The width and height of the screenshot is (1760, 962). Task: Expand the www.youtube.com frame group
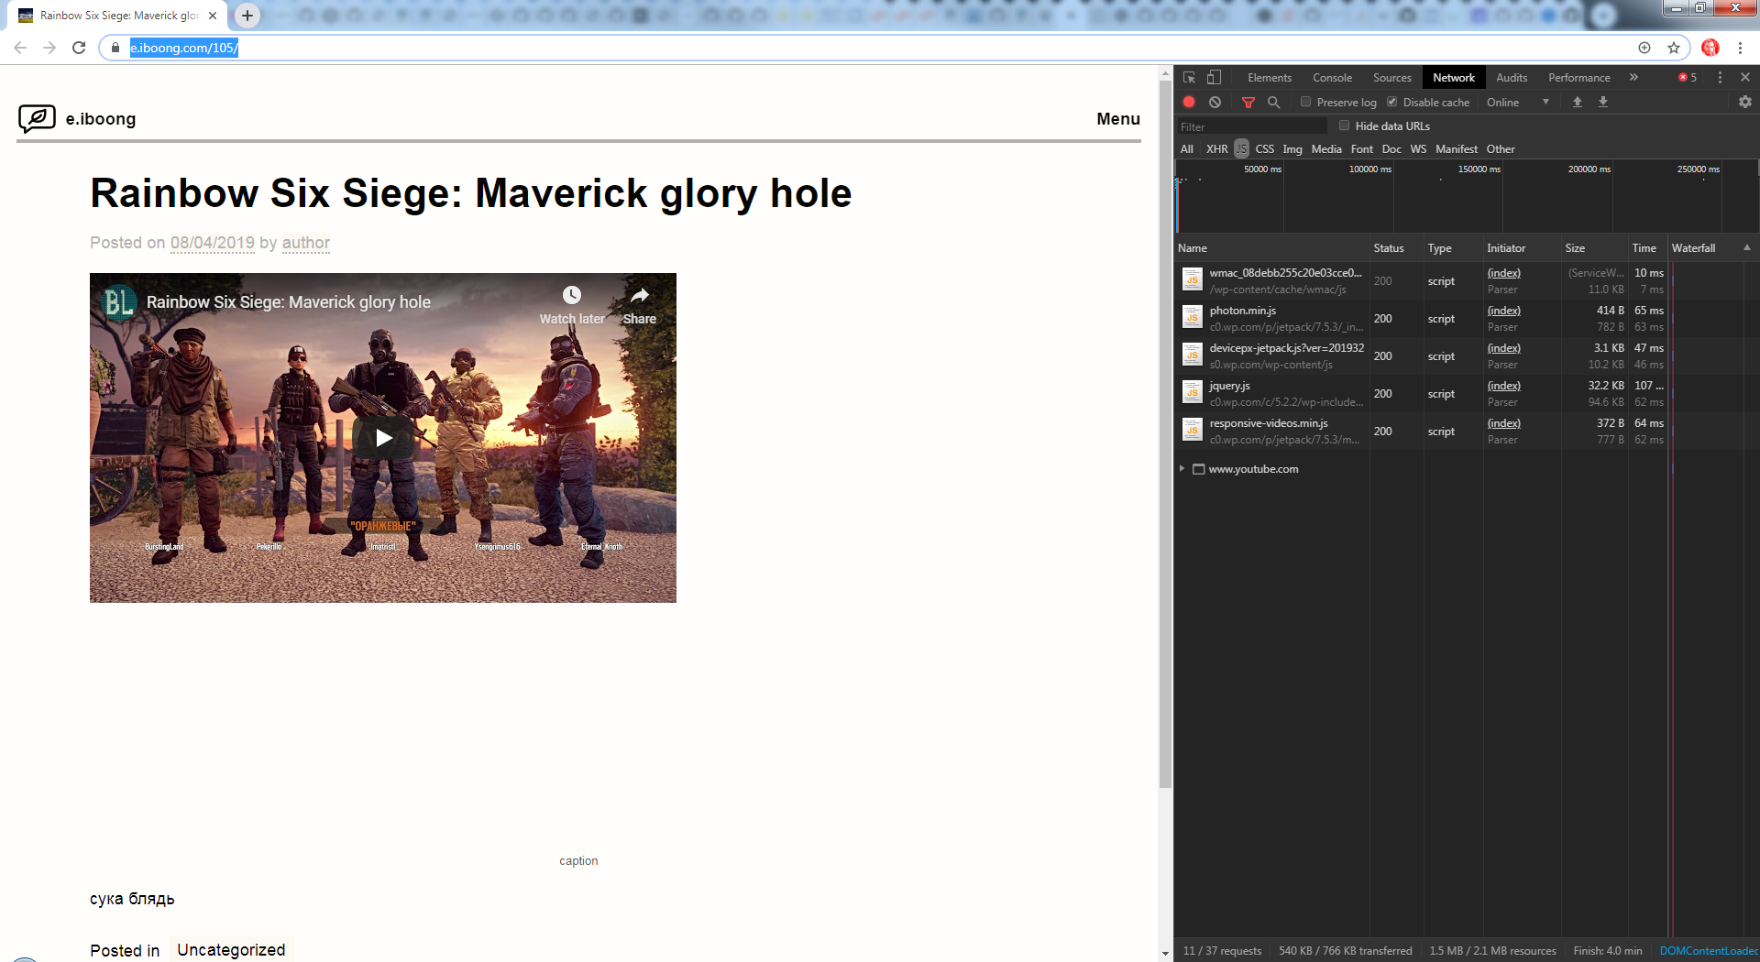coord(1182,468)
